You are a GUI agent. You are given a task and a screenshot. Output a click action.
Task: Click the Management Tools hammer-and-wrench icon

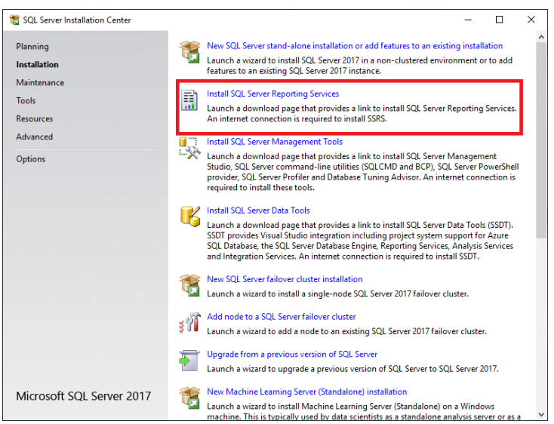[189, 148]
